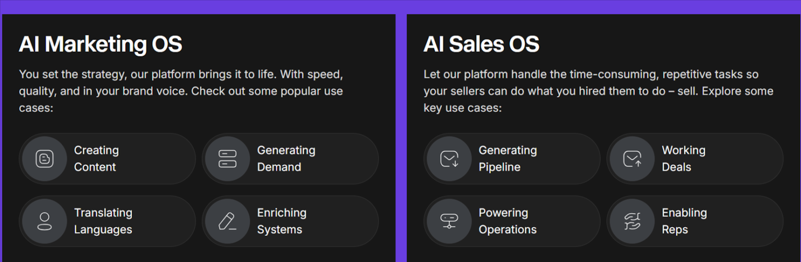Click the marketing description paragraph about brand voice

181,91
